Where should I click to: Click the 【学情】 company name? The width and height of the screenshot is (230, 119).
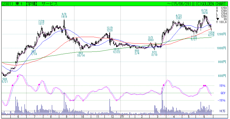31,4
